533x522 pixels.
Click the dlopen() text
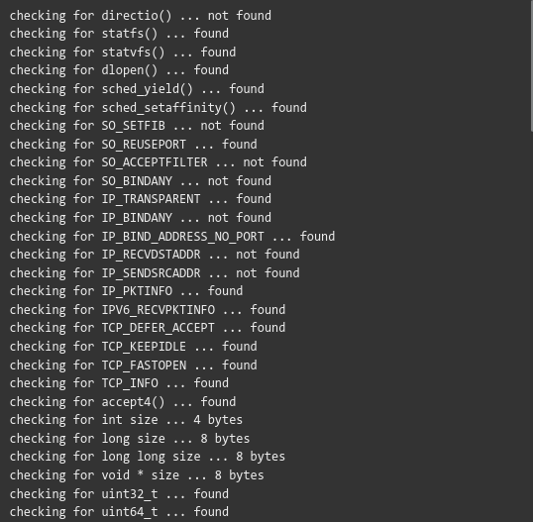(130, 70)
